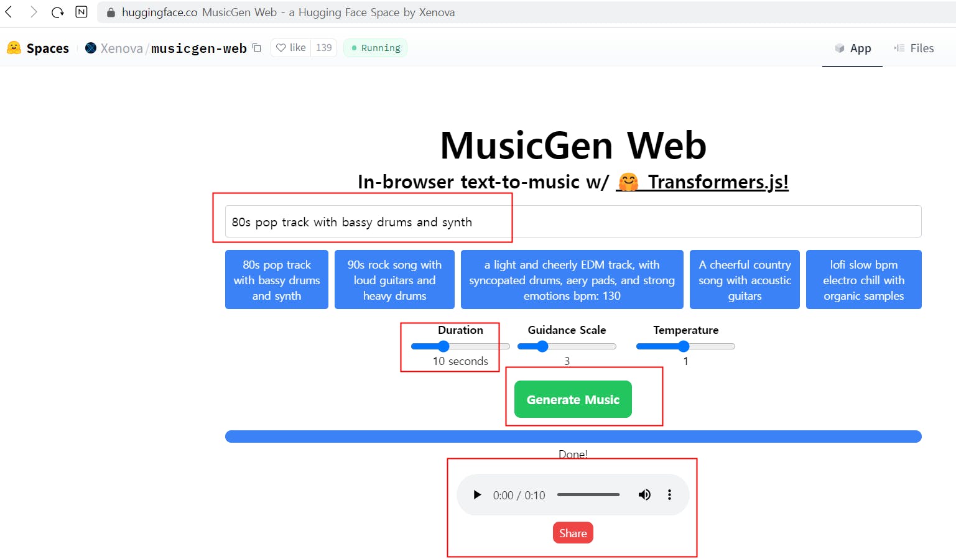Like this Space with the heart button
Image resolution: width=956 pixels, height=559 pixels.
tap(291, 48)
